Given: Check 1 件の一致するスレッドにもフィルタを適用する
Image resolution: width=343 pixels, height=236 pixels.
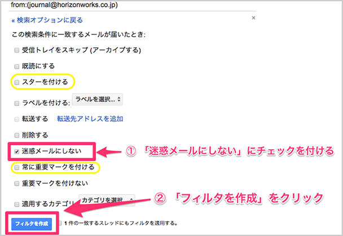Looking at the screenshot, I should pos(60,223).
